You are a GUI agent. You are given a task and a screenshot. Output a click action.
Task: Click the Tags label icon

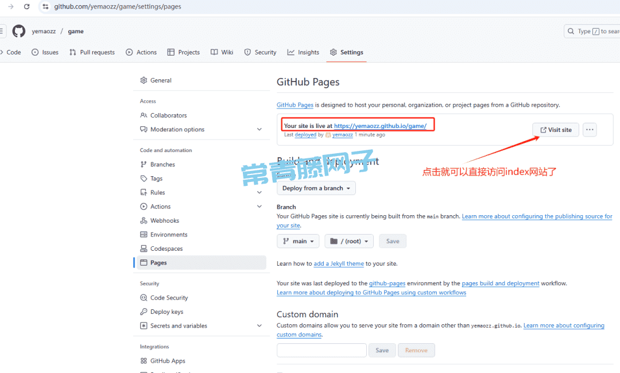coord(144,178)
